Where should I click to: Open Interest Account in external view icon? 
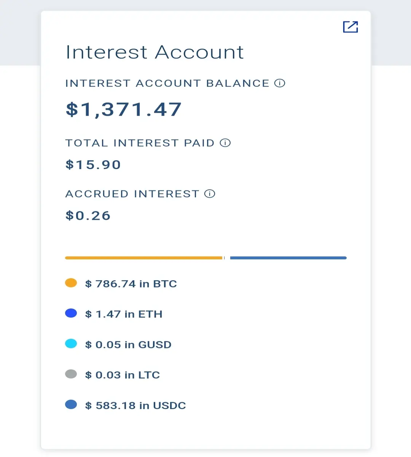point(350,27)
